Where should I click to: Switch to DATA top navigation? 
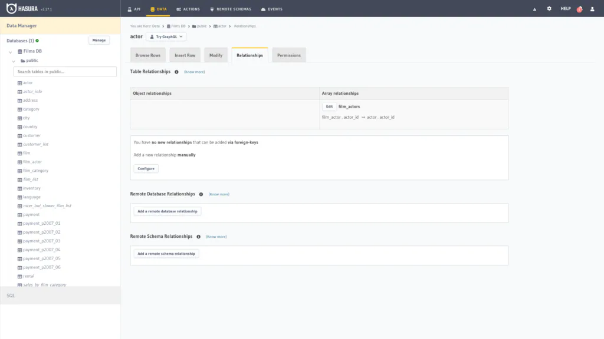pyautogui.click(x=158, y=9)
